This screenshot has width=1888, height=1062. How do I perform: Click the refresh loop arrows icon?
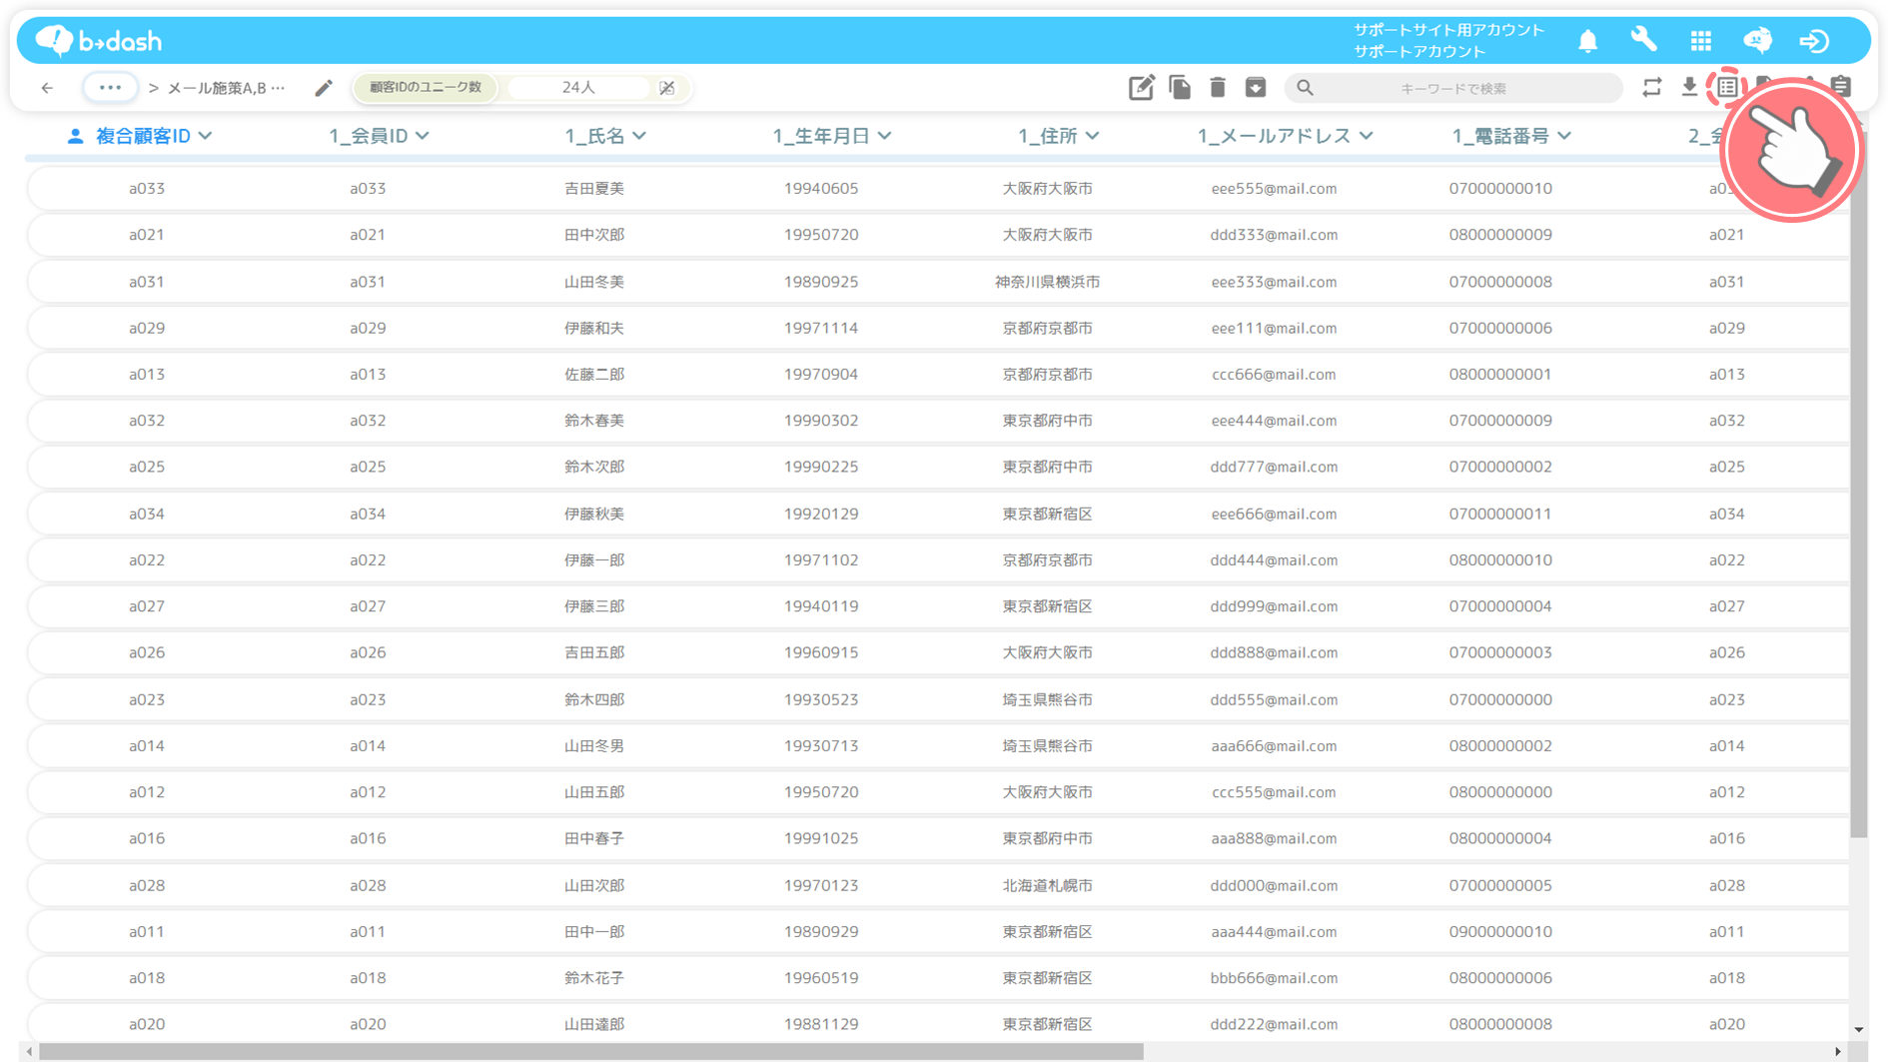tap(1651, 88)
